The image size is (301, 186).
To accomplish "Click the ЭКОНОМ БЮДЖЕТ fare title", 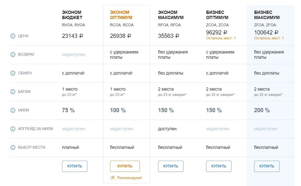I will point(72,15).
